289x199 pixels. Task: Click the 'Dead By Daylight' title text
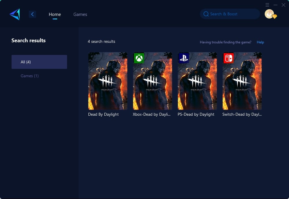tap(103, 114)
